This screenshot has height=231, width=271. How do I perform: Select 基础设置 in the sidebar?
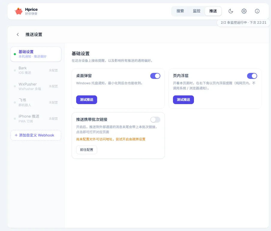(36, 54)
